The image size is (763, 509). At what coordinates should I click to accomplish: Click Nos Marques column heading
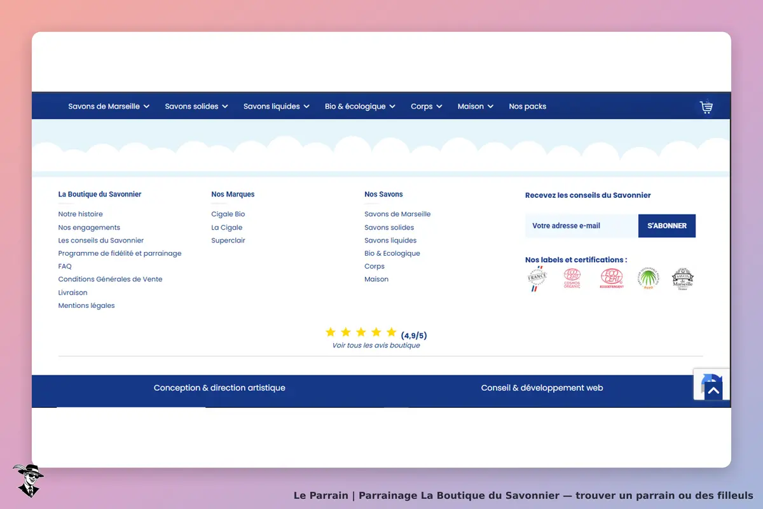coord(233,194)
